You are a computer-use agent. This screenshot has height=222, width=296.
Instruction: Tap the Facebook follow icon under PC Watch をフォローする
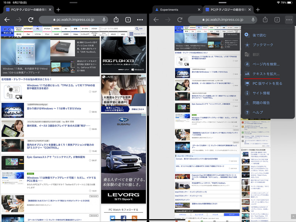click(124, 218)
